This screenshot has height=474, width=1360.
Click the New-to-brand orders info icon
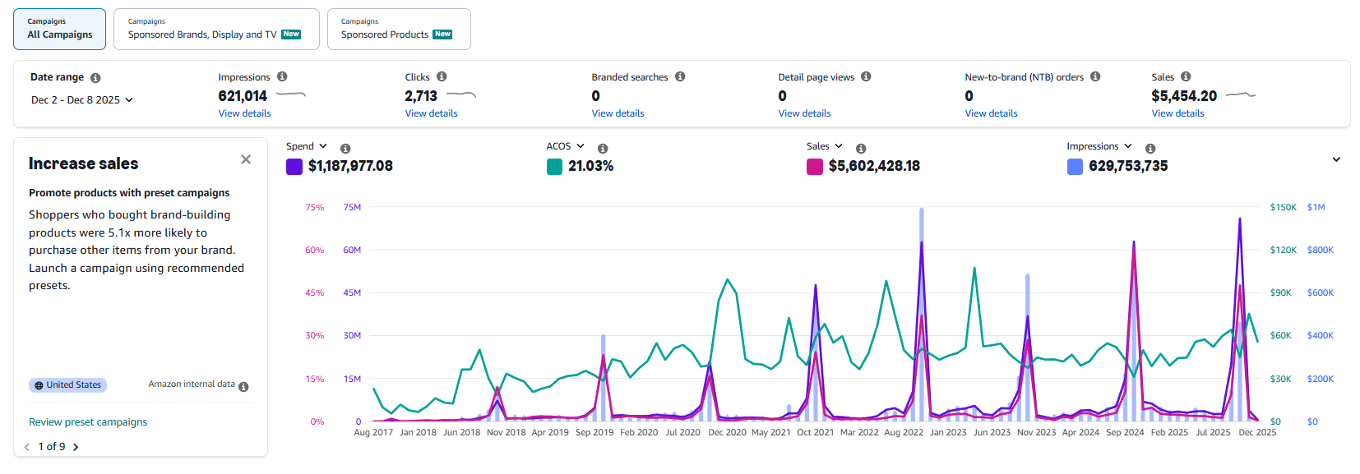1095,76
